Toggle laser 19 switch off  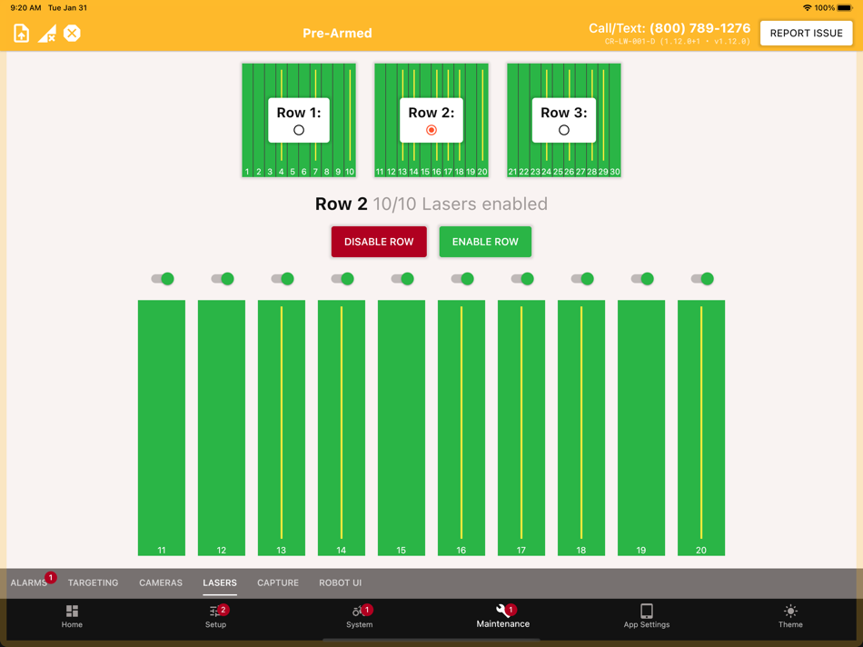642,279
